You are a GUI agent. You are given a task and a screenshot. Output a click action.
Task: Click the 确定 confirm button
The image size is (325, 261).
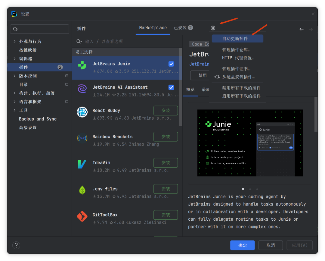242,245
